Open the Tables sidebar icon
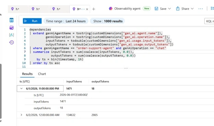214x126 pixels. tap(11, 20)
